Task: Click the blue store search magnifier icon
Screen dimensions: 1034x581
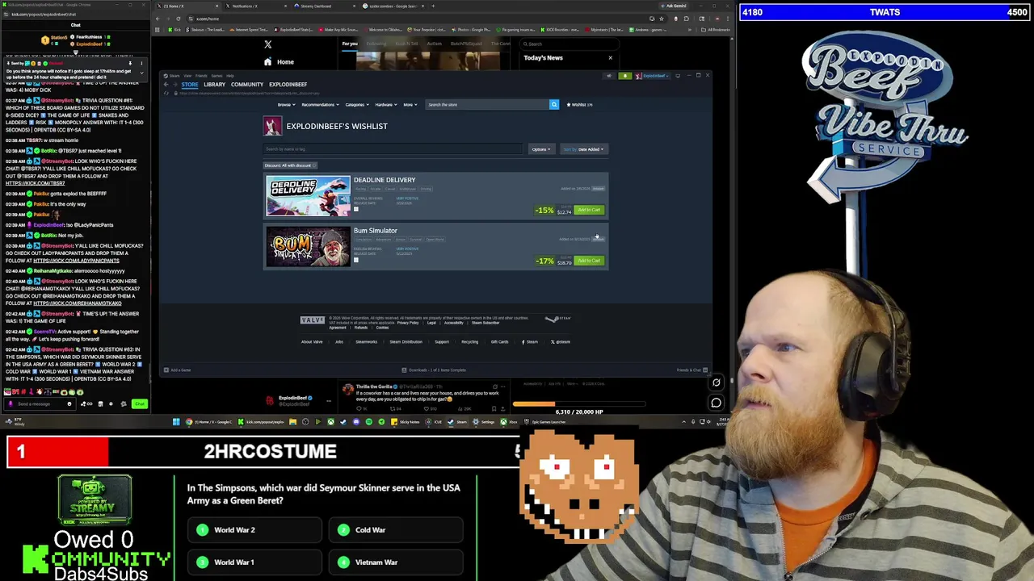Action: 553,104
